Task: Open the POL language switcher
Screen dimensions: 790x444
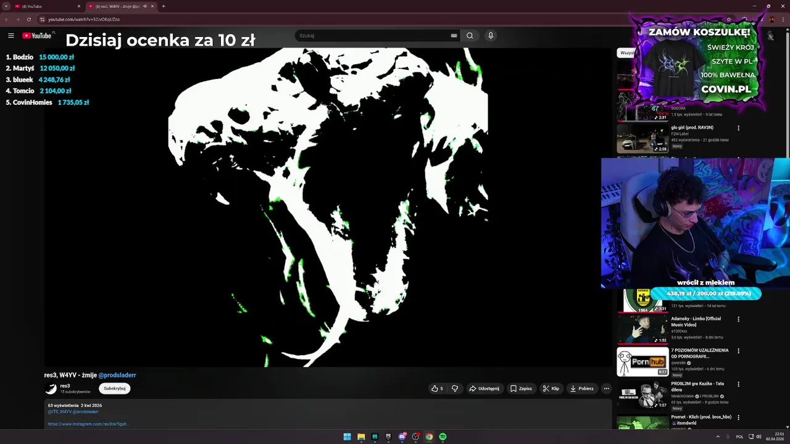Action: click(739, 437)
